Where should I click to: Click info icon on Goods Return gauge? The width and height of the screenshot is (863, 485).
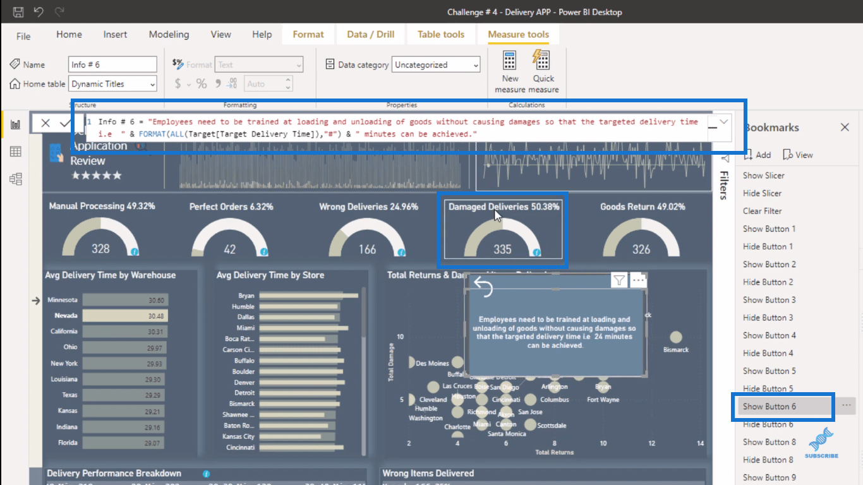click(675, 251)
